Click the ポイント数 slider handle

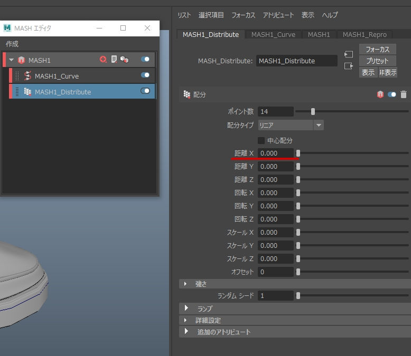click(x=313, y=111)
